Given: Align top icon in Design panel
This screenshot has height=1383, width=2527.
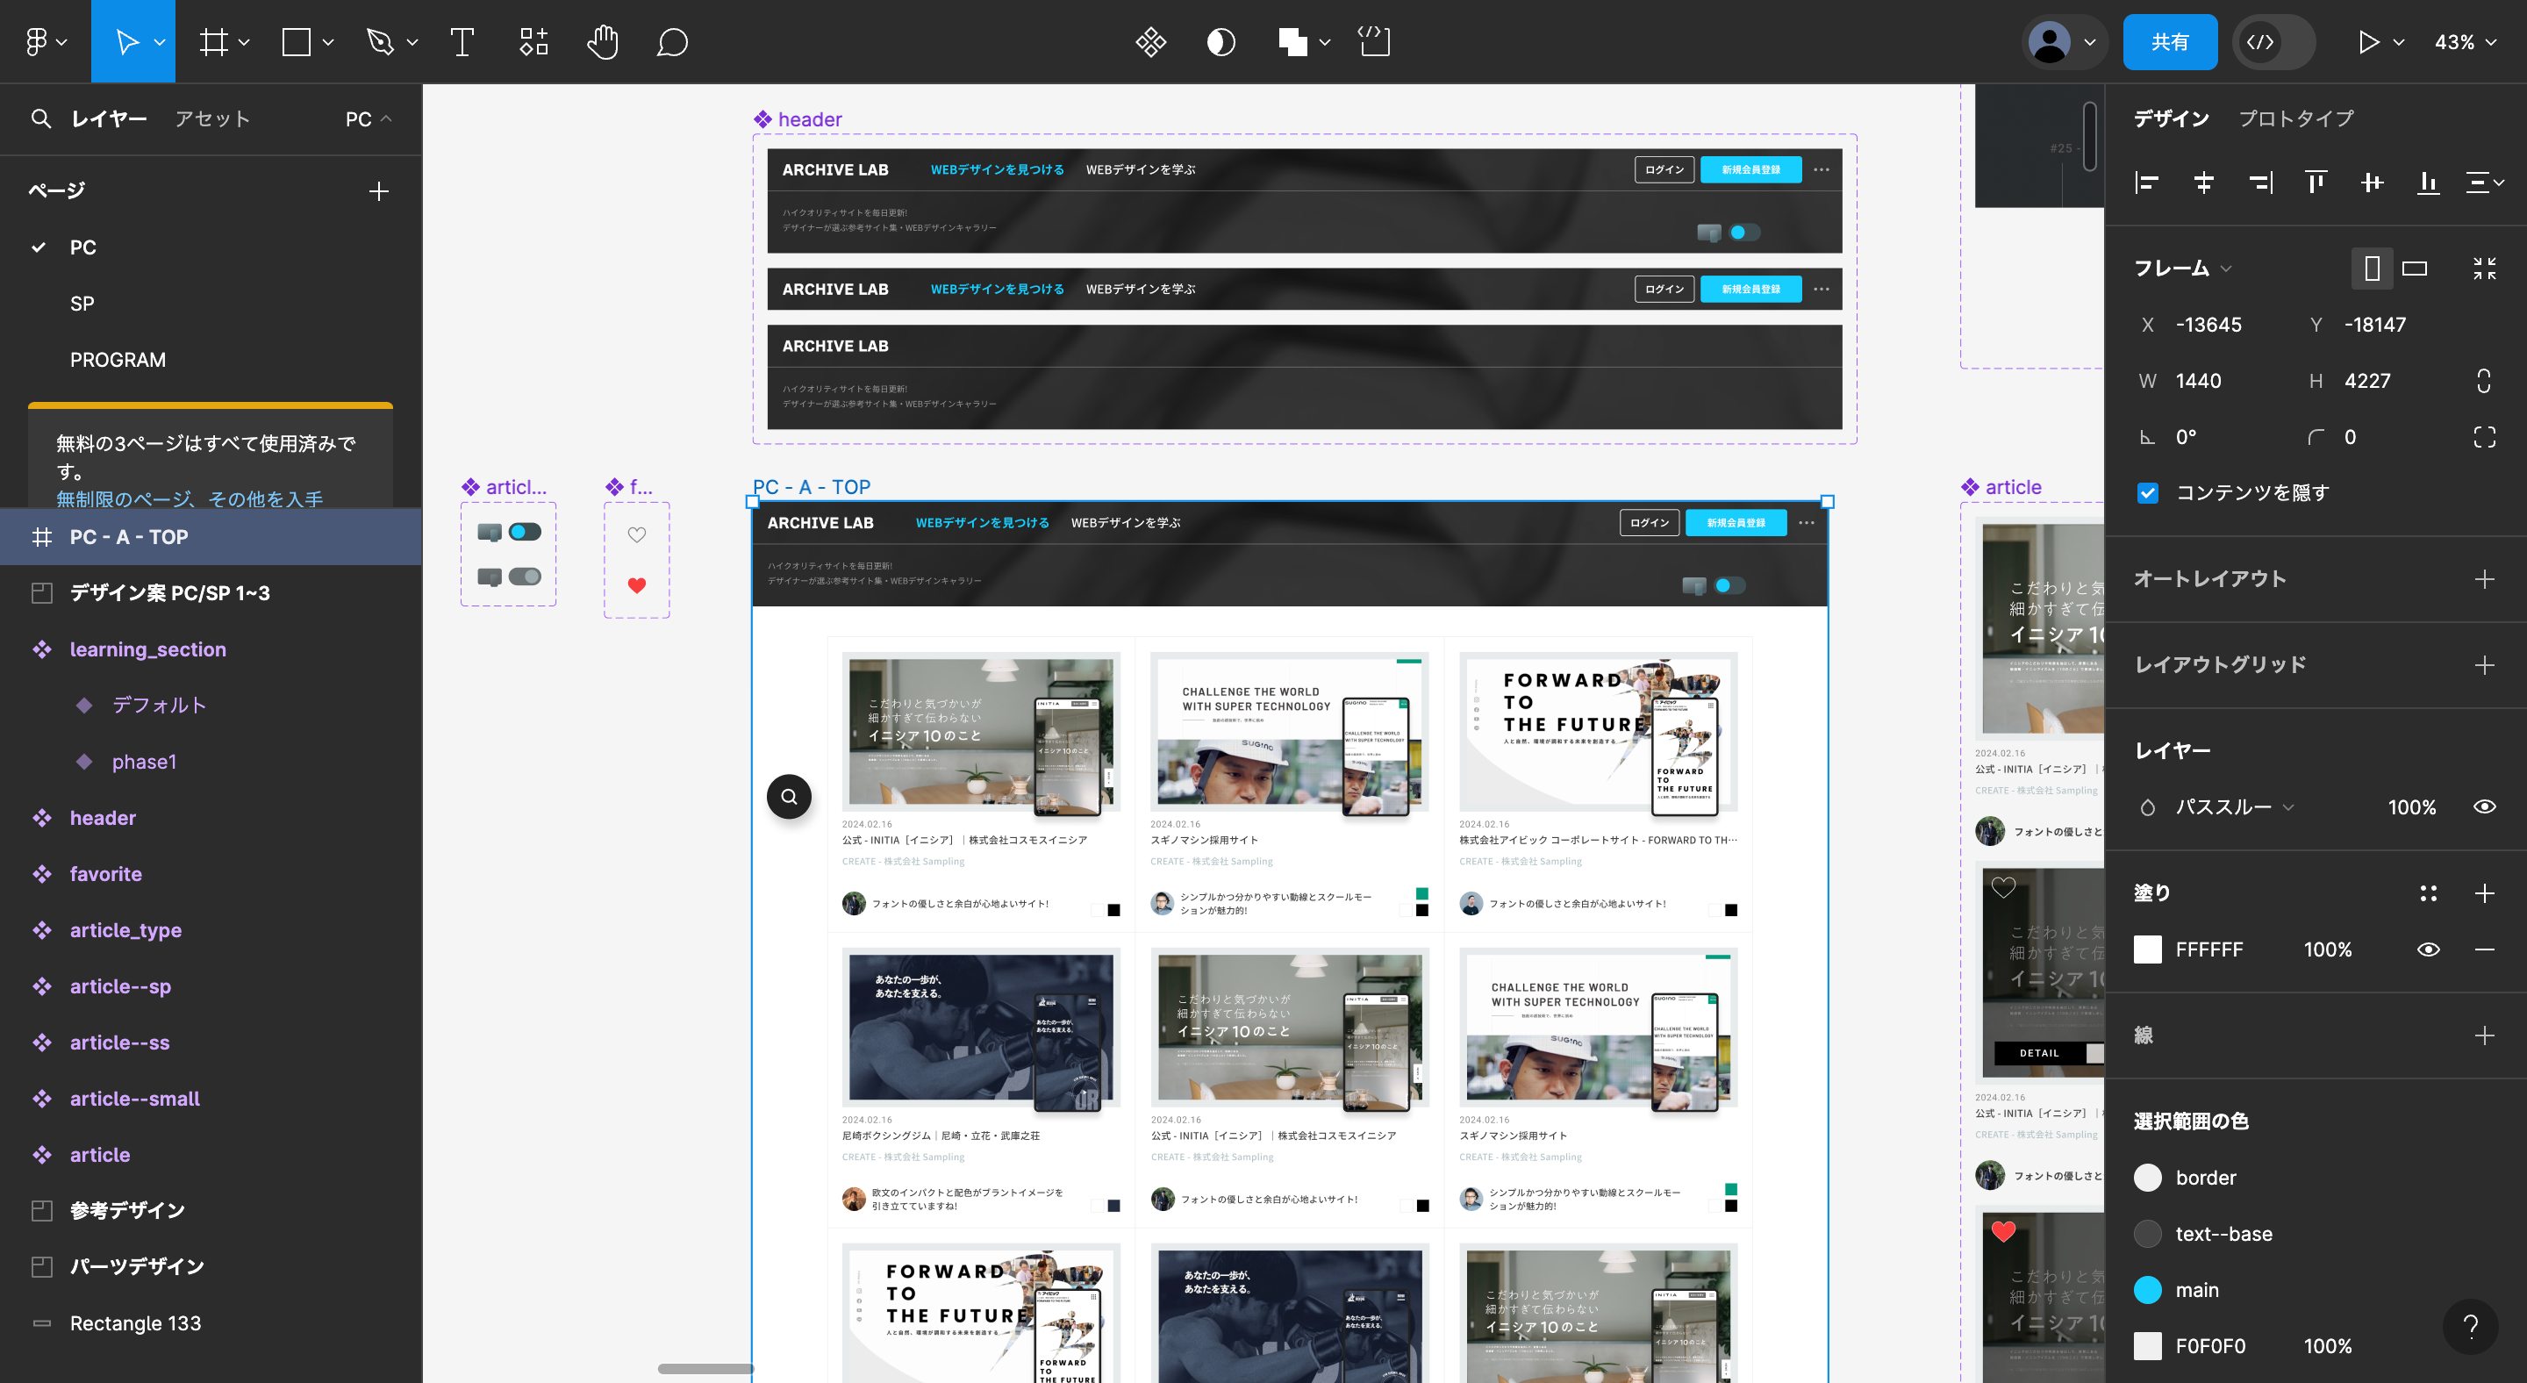Looking at the screenshot, I should click(2316, 183).
